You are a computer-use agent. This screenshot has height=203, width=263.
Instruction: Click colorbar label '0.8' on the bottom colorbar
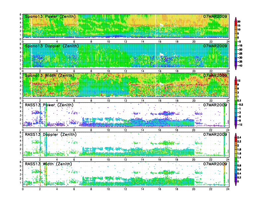239,166
